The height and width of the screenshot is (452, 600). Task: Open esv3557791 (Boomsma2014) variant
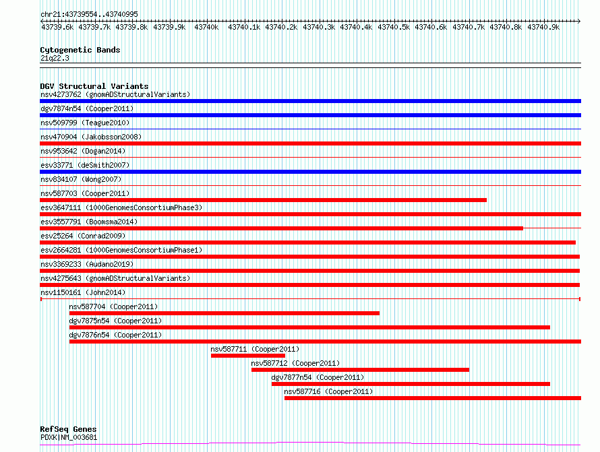pos(89,222)
